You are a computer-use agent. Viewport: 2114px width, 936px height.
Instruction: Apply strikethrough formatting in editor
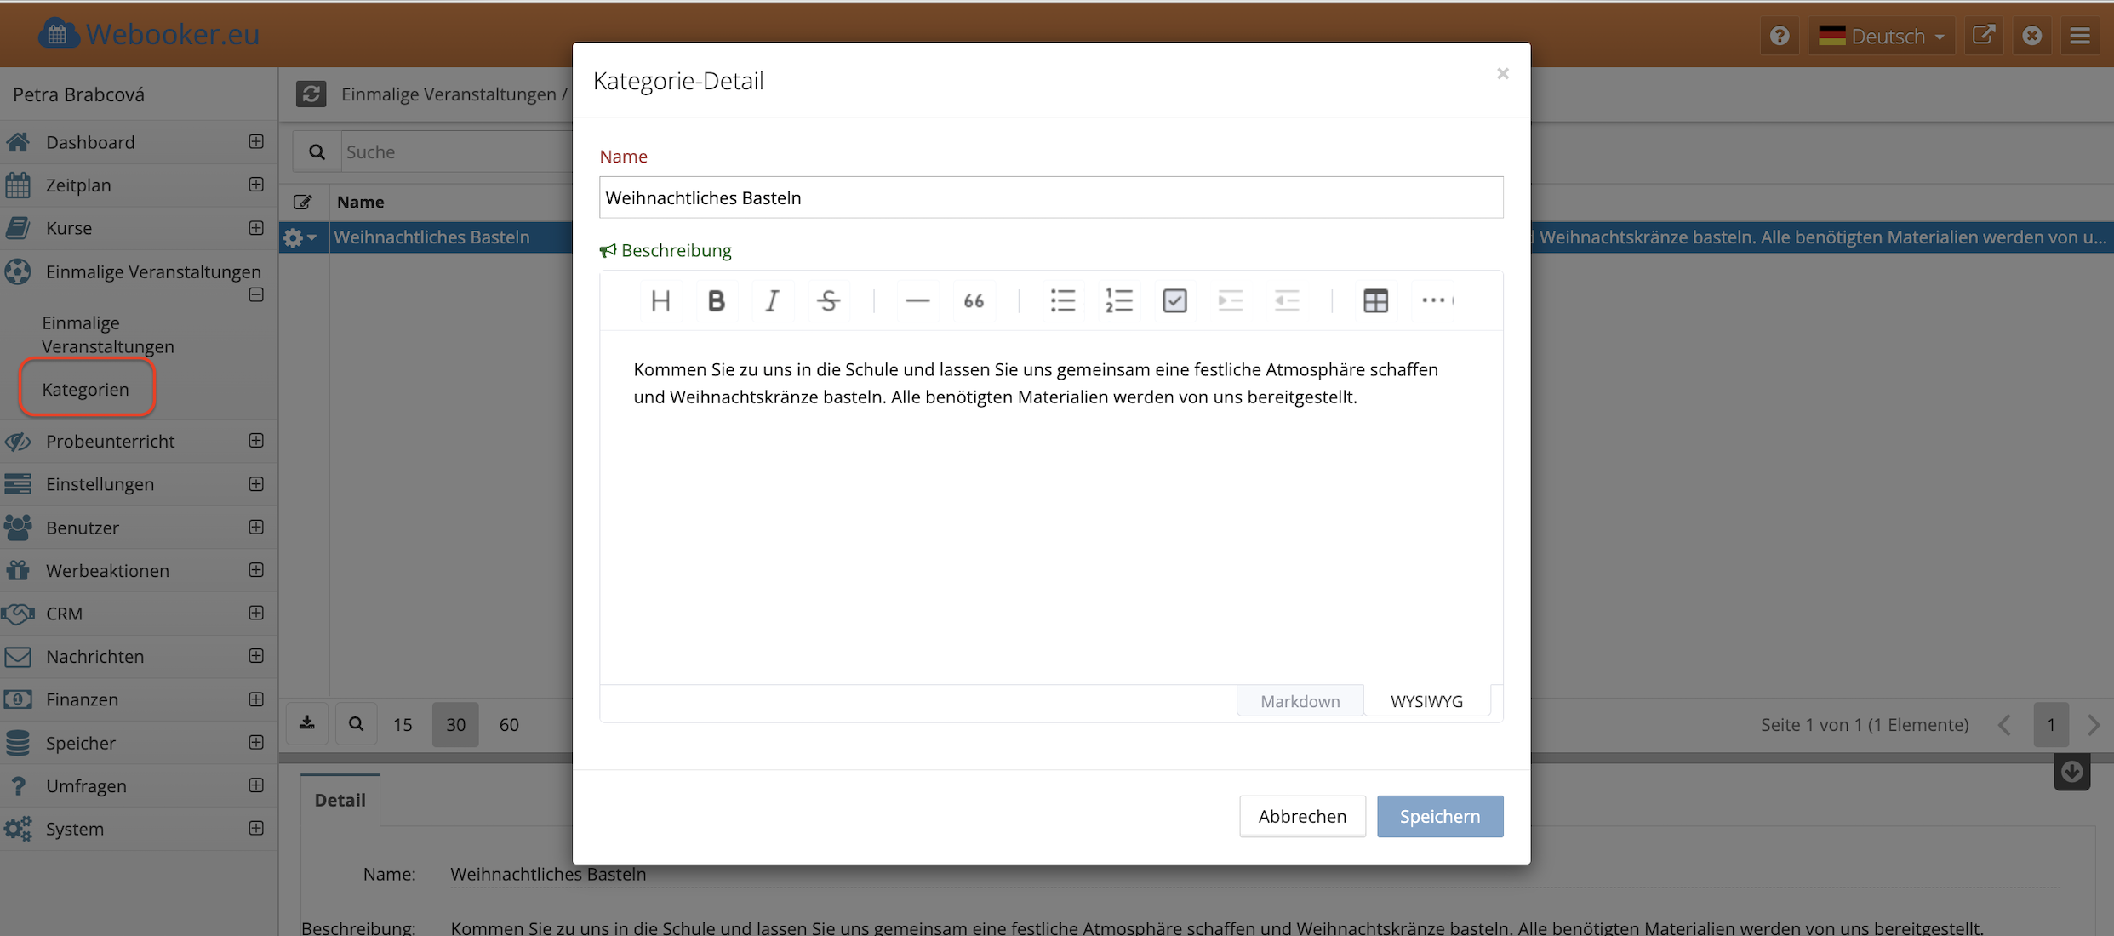[x=828, y=300]
